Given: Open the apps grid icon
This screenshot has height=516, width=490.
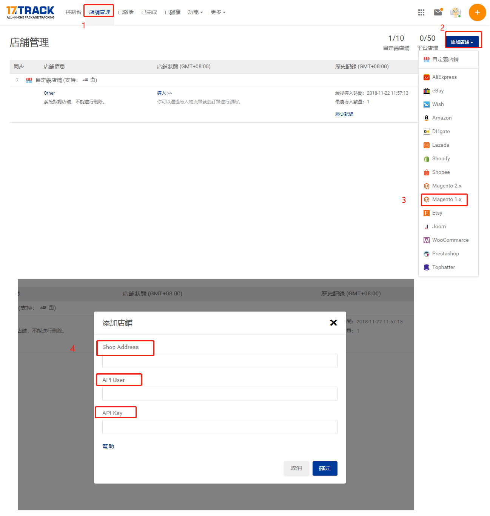Looking at the screenshot, I should (421, 12).
